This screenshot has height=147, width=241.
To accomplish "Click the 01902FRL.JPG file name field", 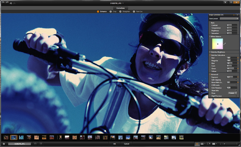I will 19,144.
